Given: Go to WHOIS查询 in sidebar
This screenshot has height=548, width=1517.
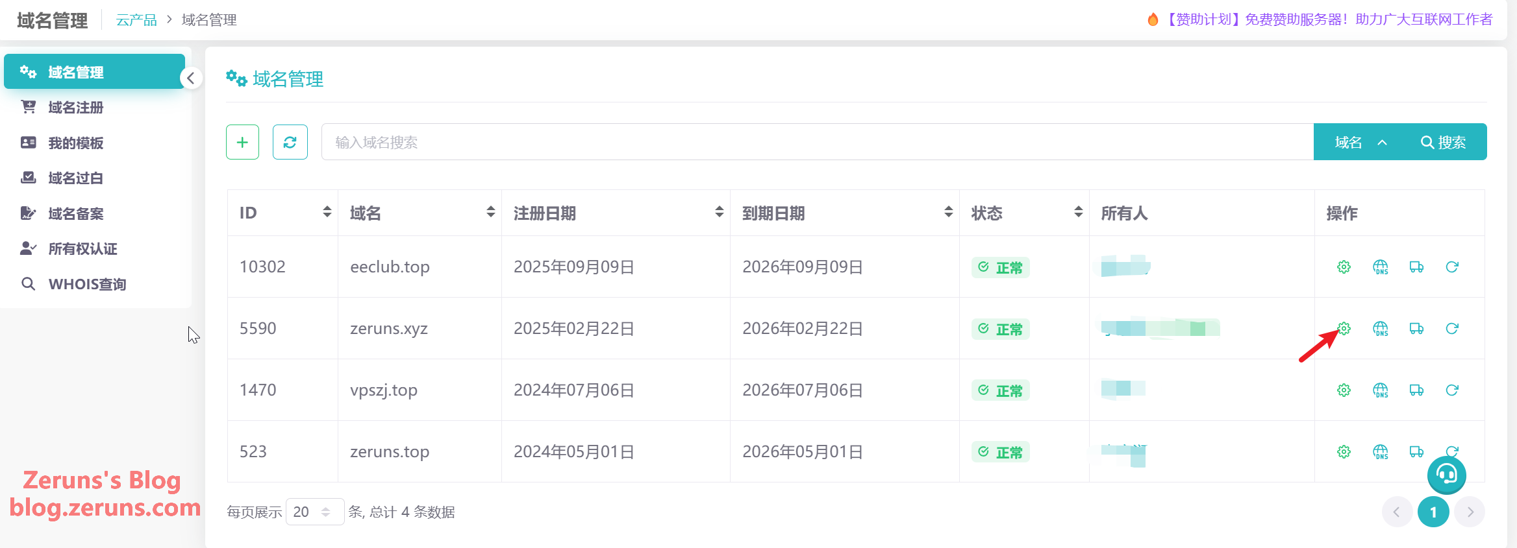Looking at the screenshot, I should click(x=87, y=284).
